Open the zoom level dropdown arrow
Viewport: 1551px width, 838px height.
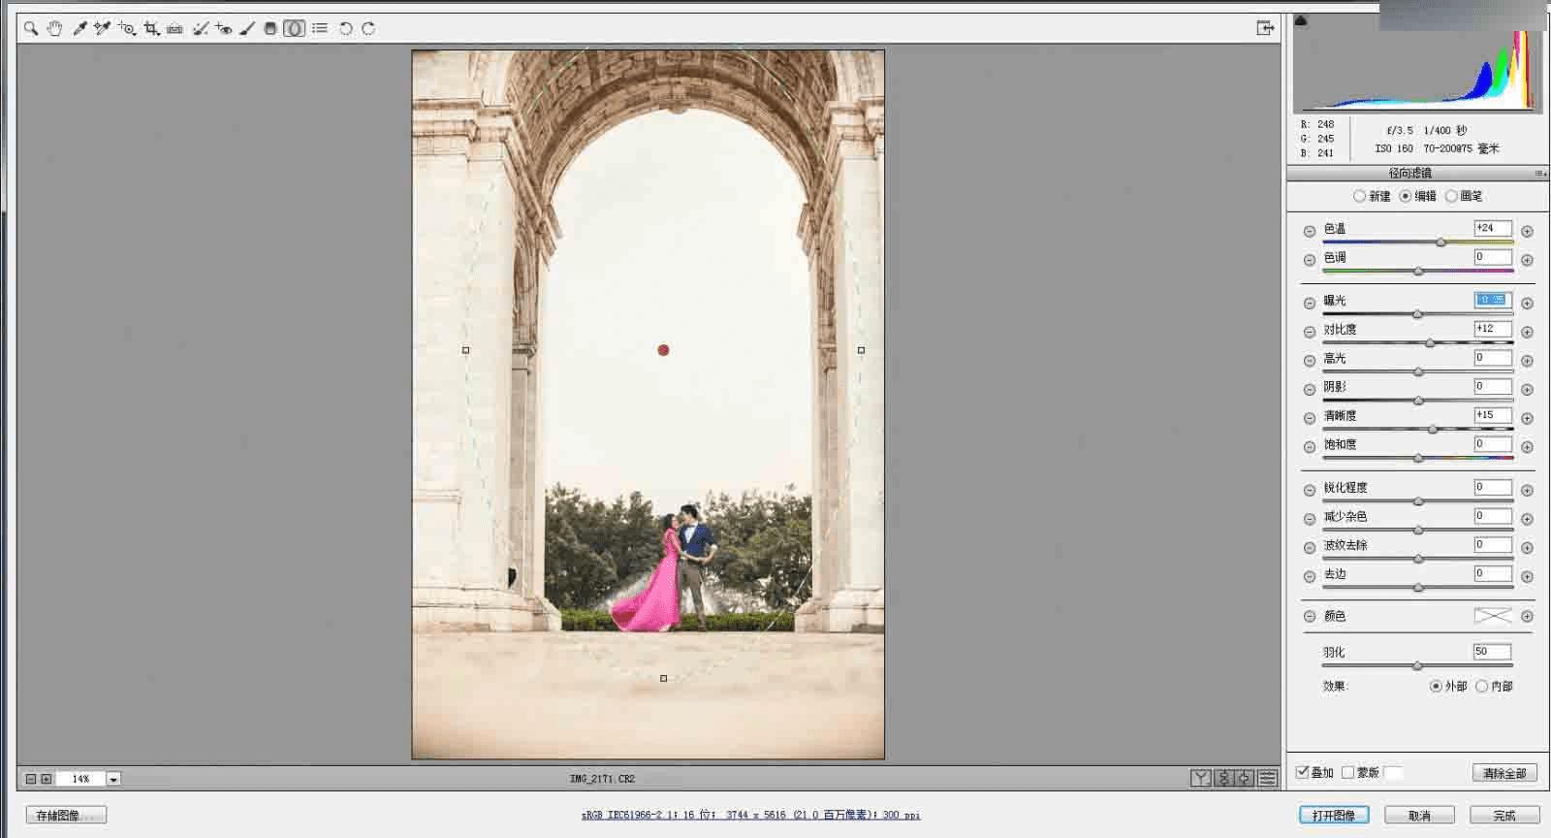[113, 779]
